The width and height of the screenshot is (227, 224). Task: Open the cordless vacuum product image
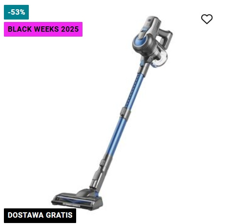click(112, 113)
